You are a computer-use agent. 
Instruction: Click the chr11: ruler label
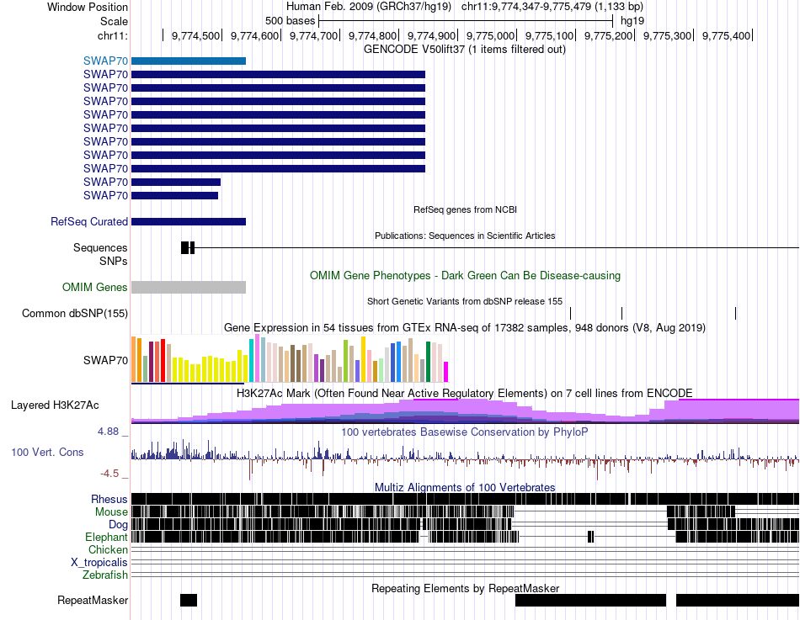point(112,35)
